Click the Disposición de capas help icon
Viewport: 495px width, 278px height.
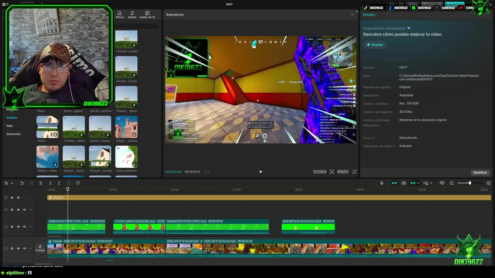[x=394, y=146]
